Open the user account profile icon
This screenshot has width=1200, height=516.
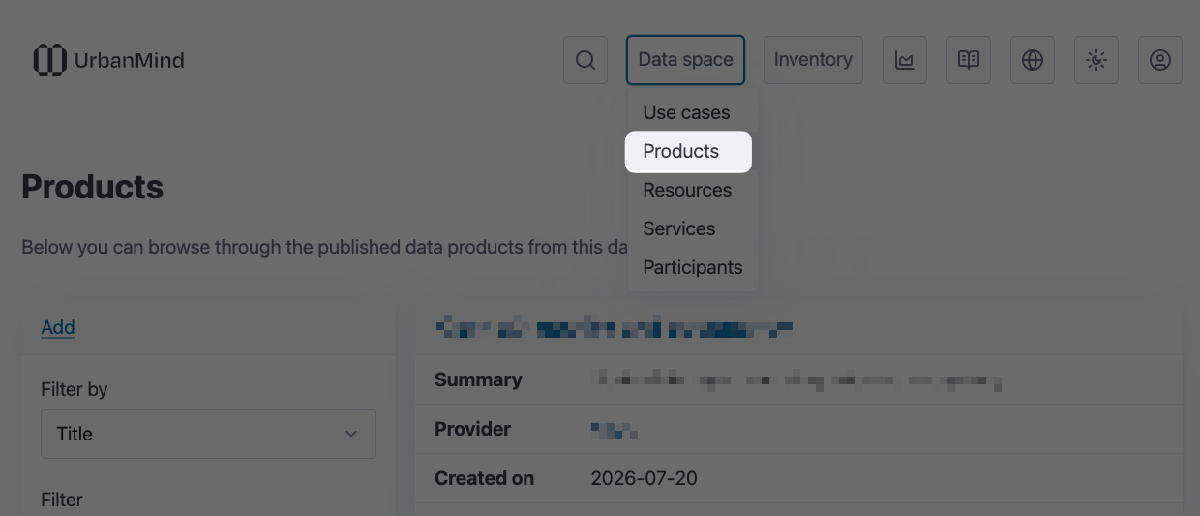coord(1160,60)
